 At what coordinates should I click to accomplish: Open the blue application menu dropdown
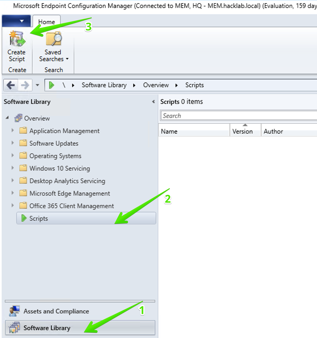coord(16,21)
